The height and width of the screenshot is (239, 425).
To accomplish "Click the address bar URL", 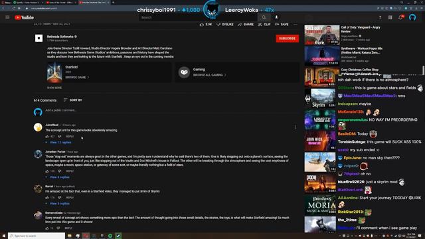I will [x=44, y=9].
